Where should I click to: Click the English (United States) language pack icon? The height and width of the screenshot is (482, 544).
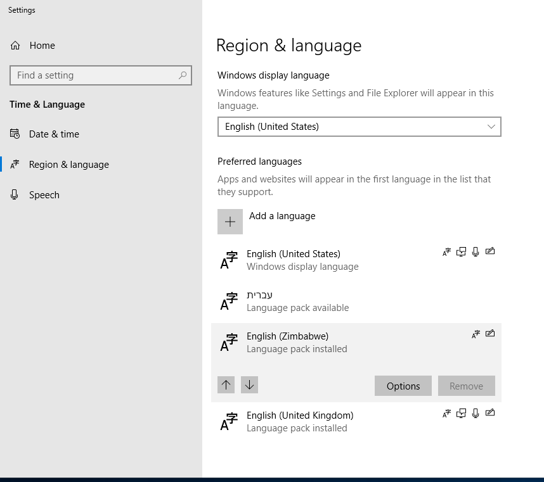pyautogui.click(x=446, y=251)
